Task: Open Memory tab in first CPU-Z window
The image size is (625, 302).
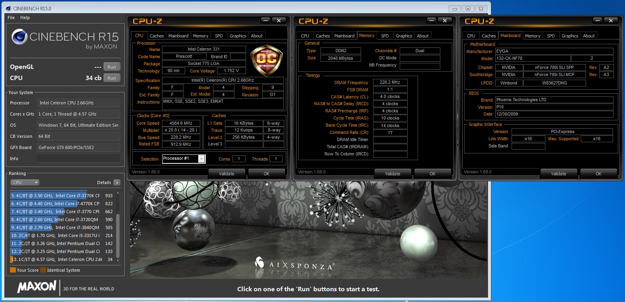Action: pyautogui.click(x=201, y=36)
